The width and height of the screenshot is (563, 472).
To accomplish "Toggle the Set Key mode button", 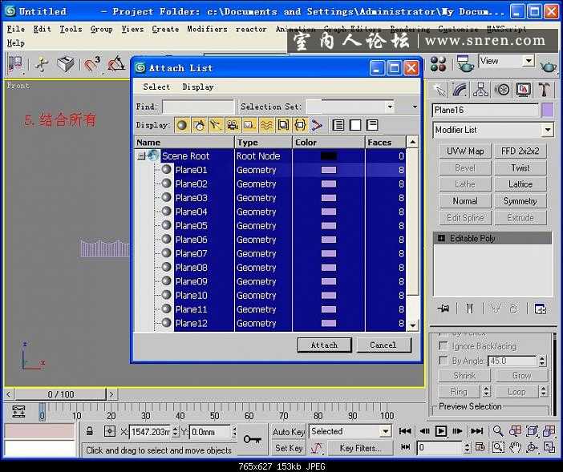I will (289, 448).
